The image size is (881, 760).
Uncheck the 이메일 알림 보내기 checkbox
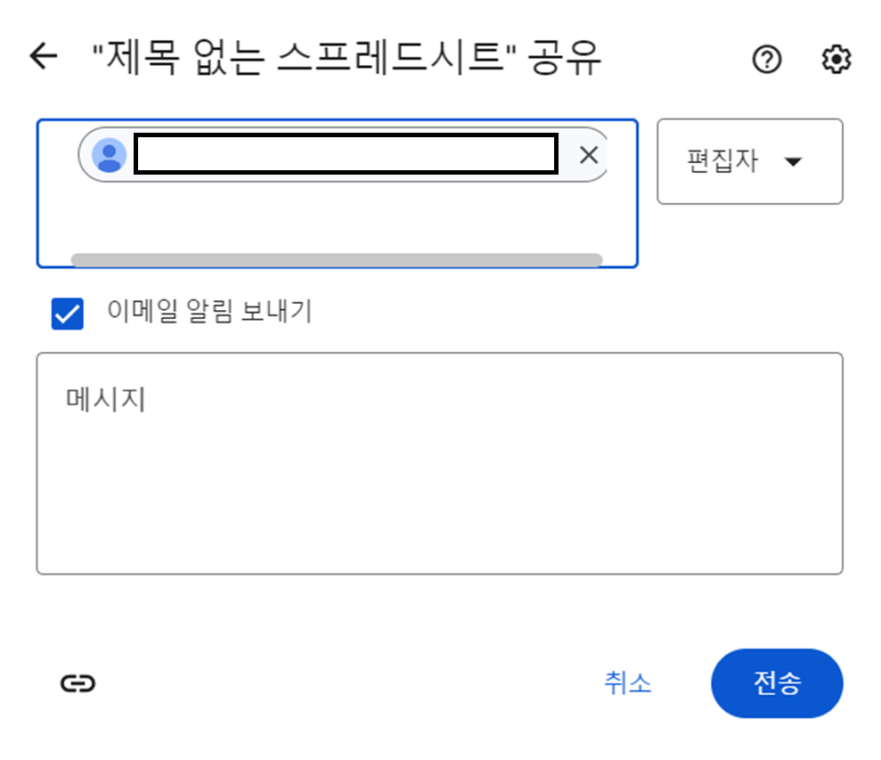[x=68, y=313]
